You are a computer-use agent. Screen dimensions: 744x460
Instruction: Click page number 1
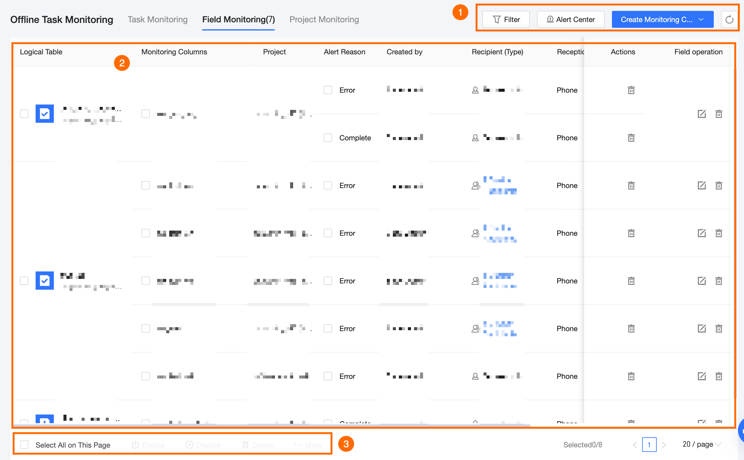[x=649, y=445]
